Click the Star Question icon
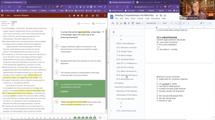The height and width of the screenshot is (120, 215). [78, 23]
